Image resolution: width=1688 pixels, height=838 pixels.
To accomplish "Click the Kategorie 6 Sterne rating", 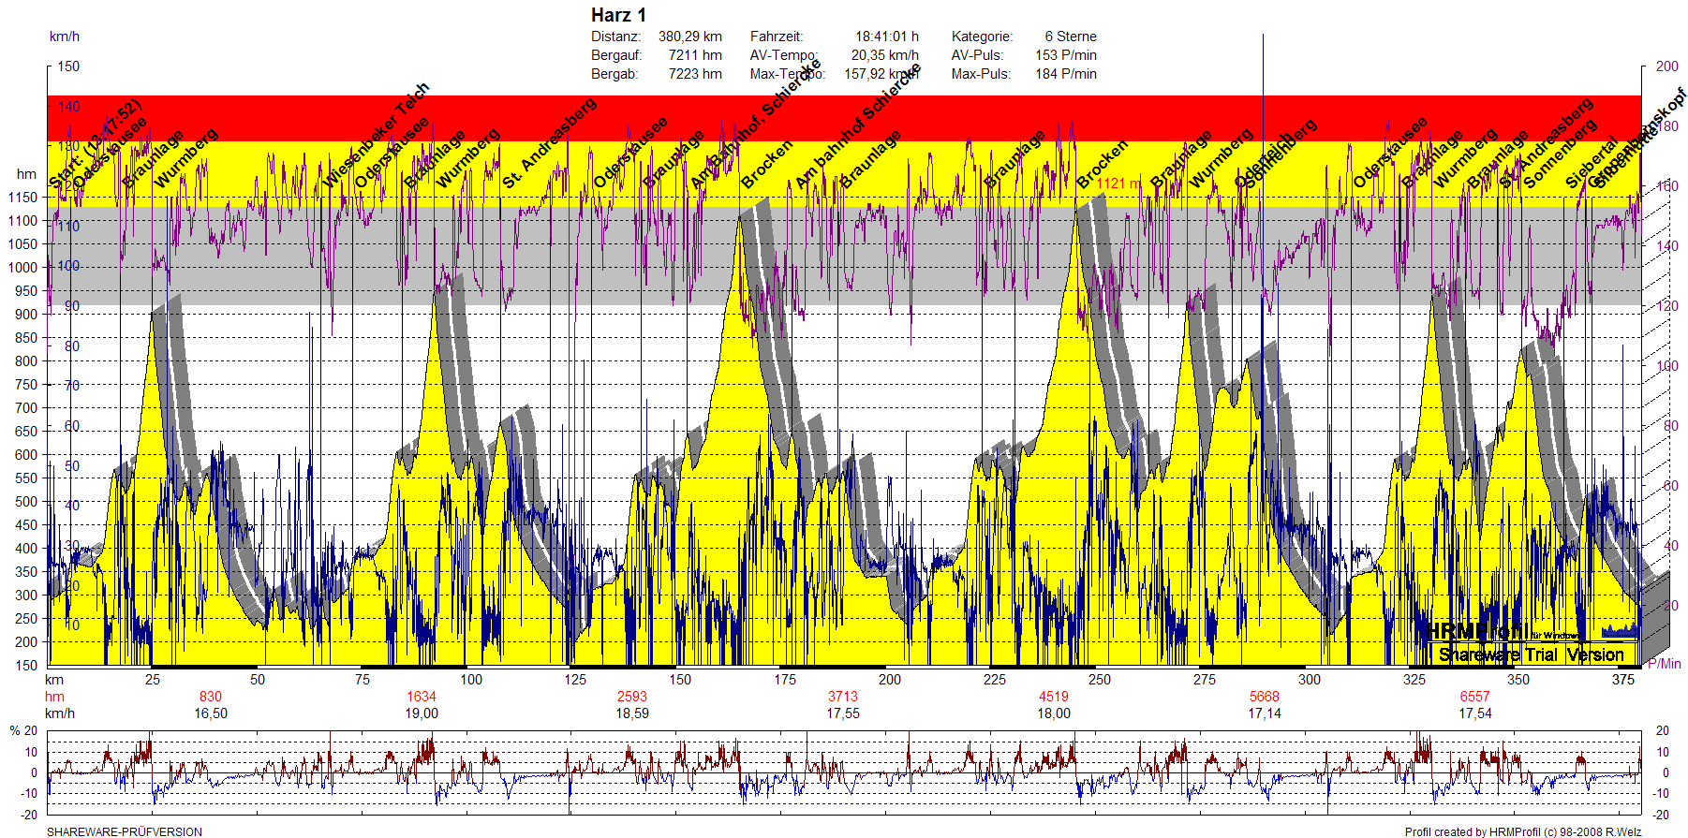I will click(1070, 37).
